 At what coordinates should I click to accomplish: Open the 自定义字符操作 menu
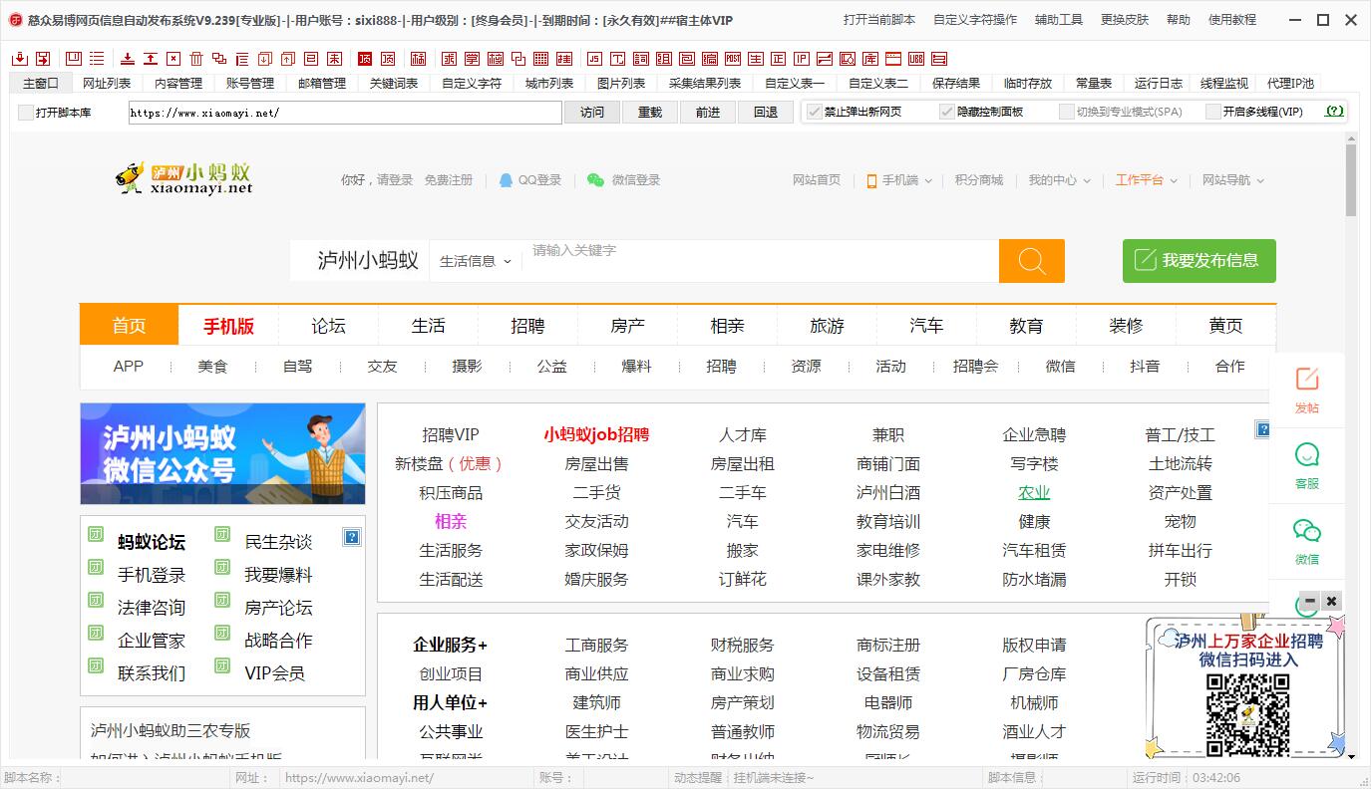pos(975,19)
